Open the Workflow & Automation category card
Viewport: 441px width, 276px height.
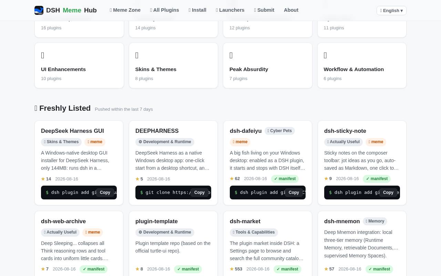pos(362,66)
